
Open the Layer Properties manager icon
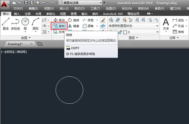point(111,20)
